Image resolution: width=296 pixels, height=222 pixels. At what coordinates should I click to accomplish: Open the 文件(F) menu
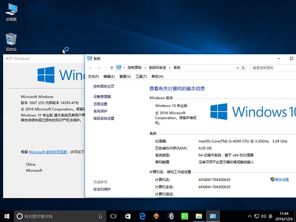[93, 76]
